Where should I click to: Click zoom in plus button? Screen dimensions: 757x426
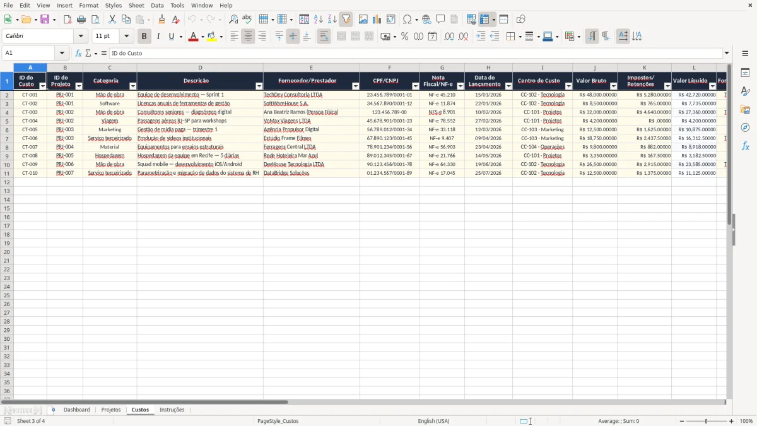[732, 421]
